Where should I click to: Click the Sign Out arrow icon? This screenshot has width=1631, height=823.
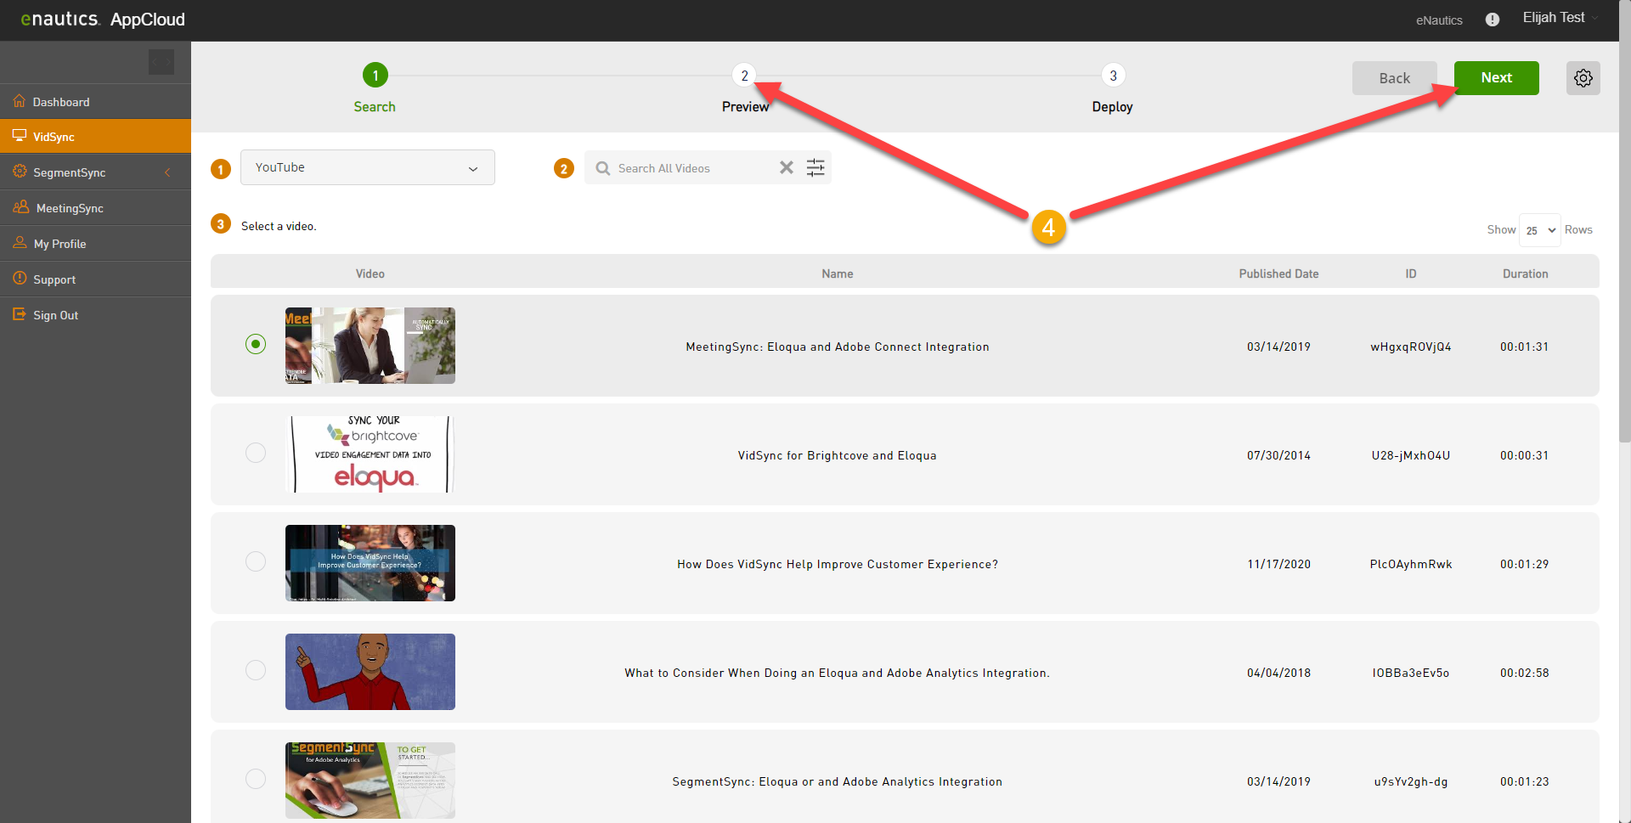pyautogui.click(x=20, y=314)
